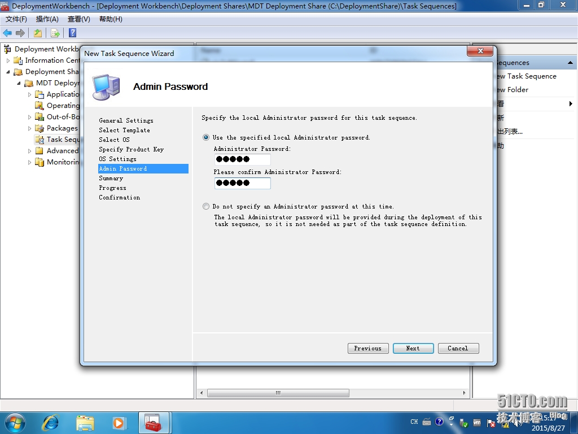Open Windows Explorer from taskbar
This screenshot has width=578, height=434.
tap(85, 423)
